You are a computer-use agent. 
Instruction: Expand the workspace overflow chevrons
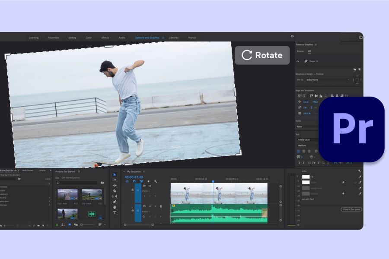[x=292, y=36]
